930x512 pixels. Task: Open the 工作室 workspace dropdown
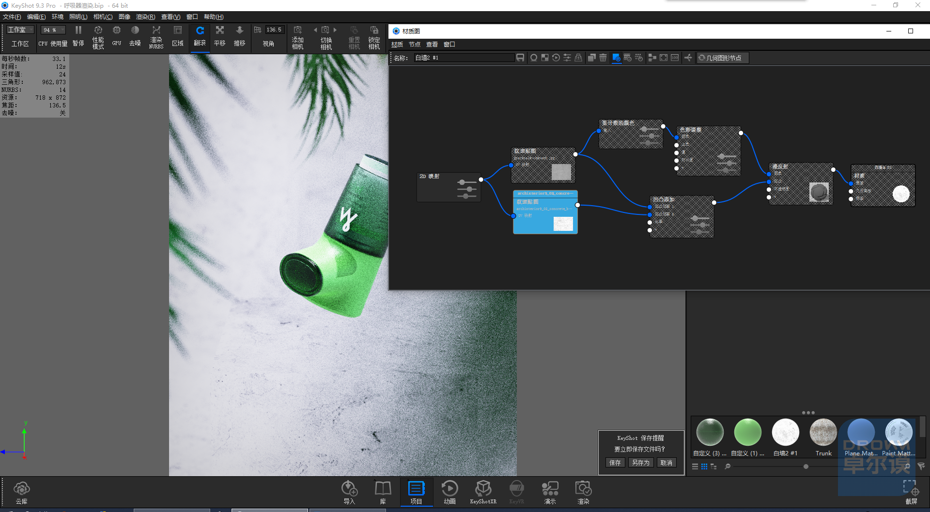point(20,30)
